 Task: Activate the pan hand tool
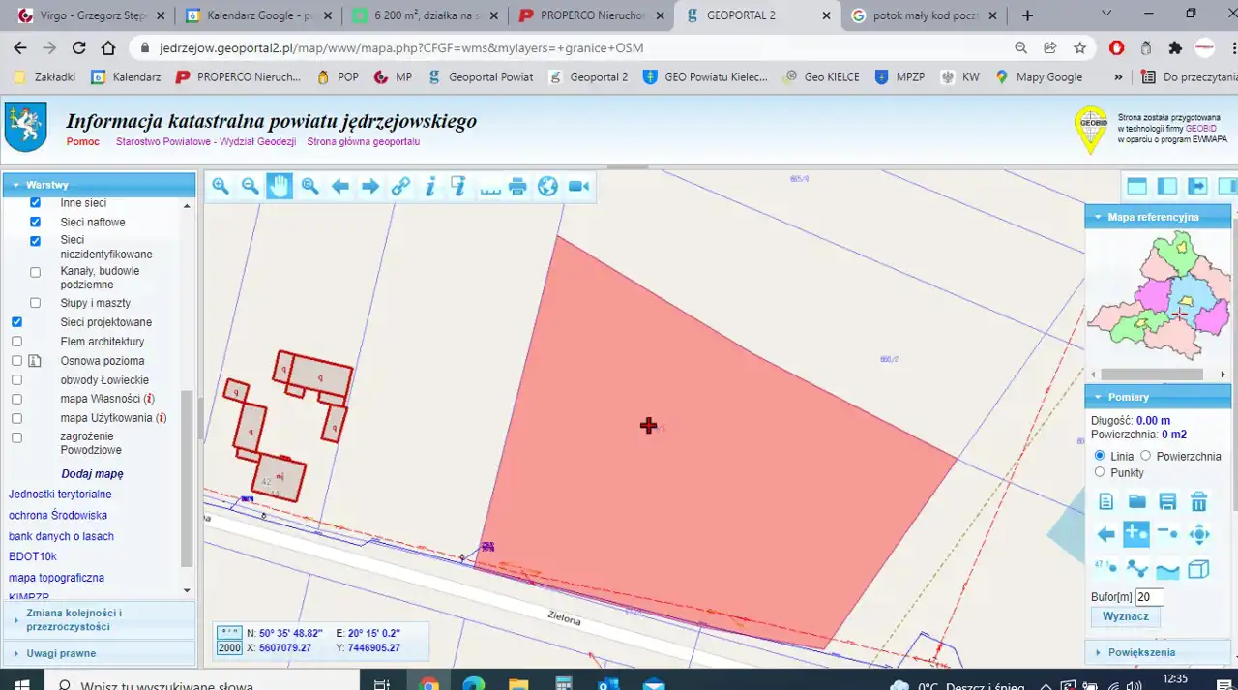[280, 187]
